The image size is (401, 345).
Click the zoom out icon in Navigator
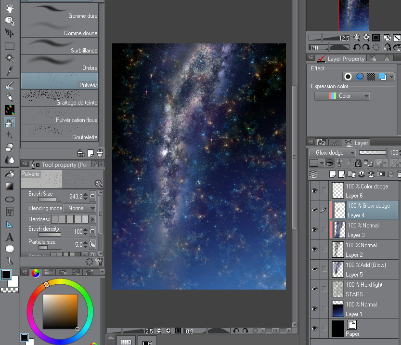pyautogui.click(x=357, y=38)
